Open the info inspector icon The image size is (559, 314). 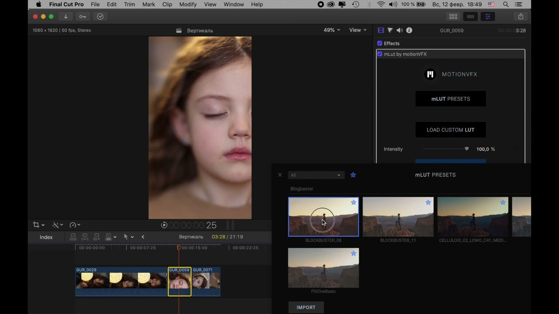pyautogui.click(x=409, y=30)
